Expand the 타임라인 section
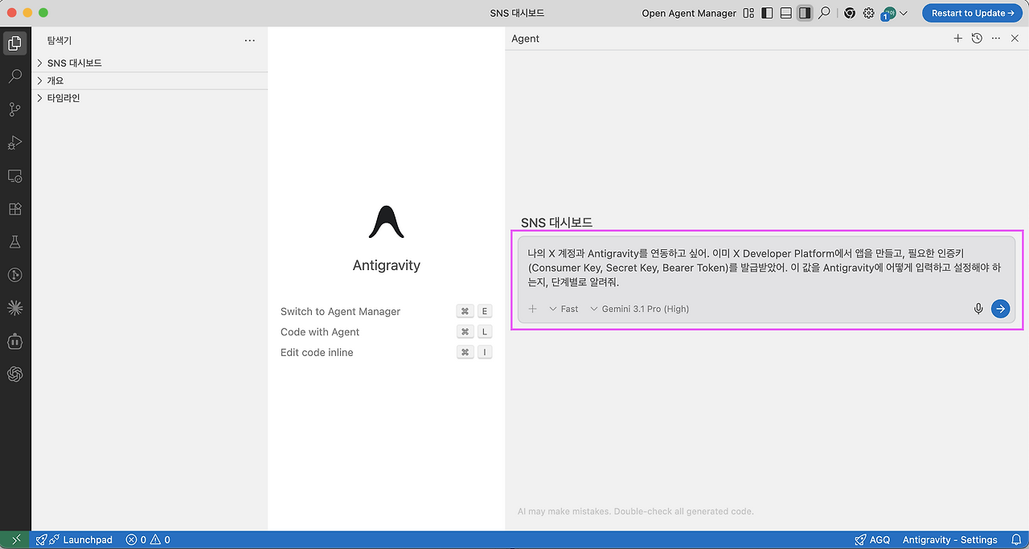Screen dimensions: 1029x549 point(150,98)
